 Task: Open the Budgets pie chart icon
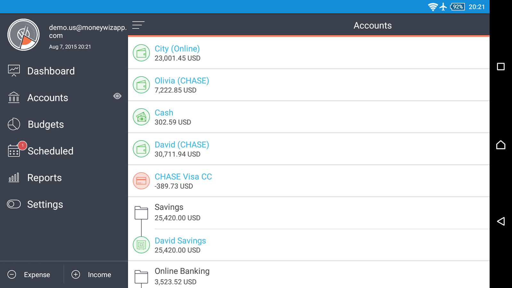(x=13, y=124)
